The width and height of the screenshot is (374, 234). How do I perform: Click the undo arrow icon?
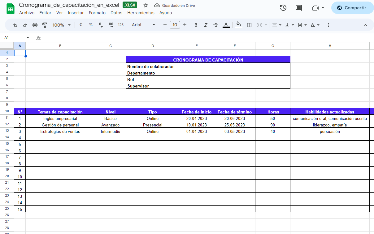point(15,25)
